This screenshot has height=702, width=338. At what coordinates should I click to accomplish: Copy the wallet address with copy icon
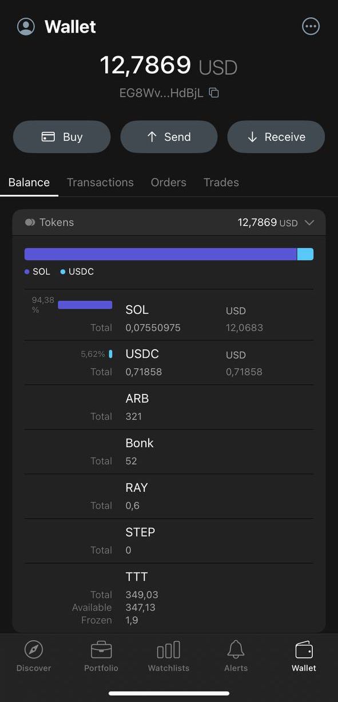tap(214, 93)
